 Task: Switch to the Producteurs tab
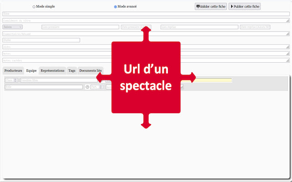(13, 71)
